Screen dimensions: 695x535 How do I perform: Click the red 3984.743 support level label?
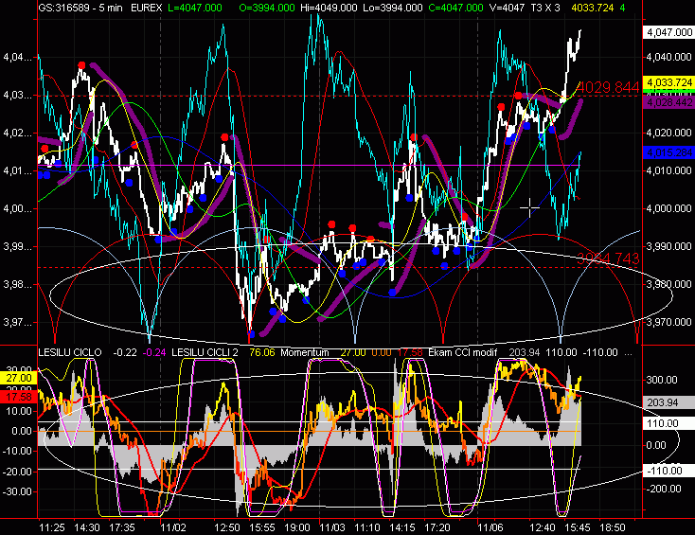(608, 259)
